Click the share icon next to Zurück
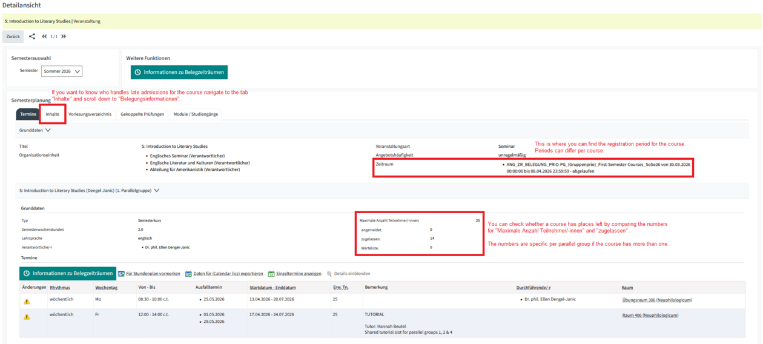763x344 pixels. (32, 36)
